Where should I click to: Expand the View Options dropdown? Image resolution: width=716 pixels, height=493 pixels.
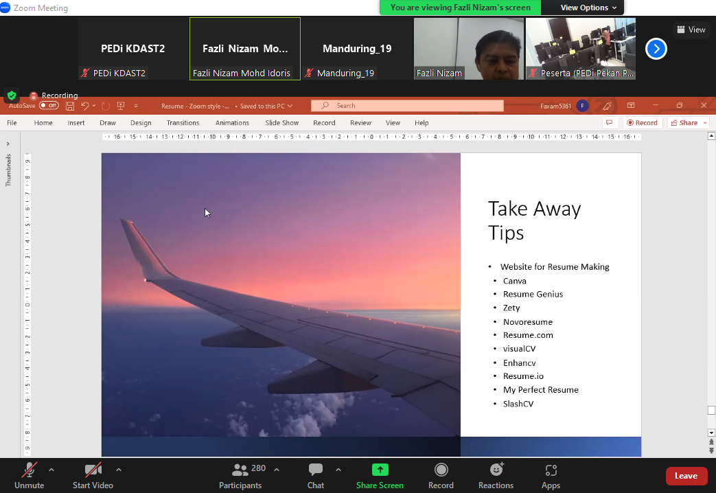pos(588,8)
